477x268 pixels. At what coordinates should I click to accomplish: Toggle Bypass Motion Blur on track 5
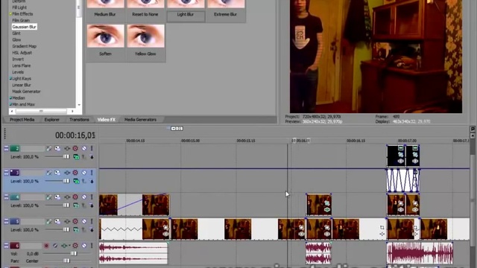point(48,222)
